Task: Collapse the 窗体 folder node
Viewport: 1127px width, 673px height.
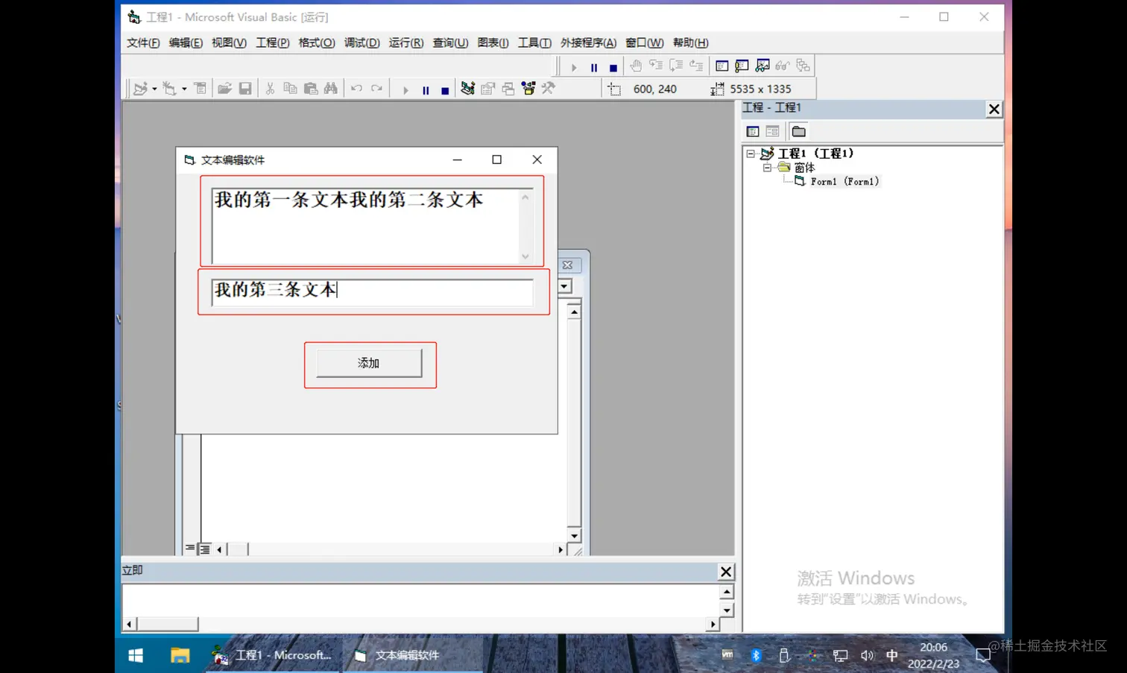Action: click(767, 168)
